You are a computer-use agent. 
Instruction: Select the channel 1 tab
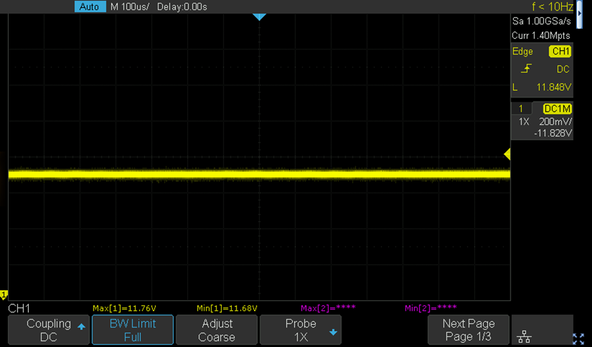point(521,109)
